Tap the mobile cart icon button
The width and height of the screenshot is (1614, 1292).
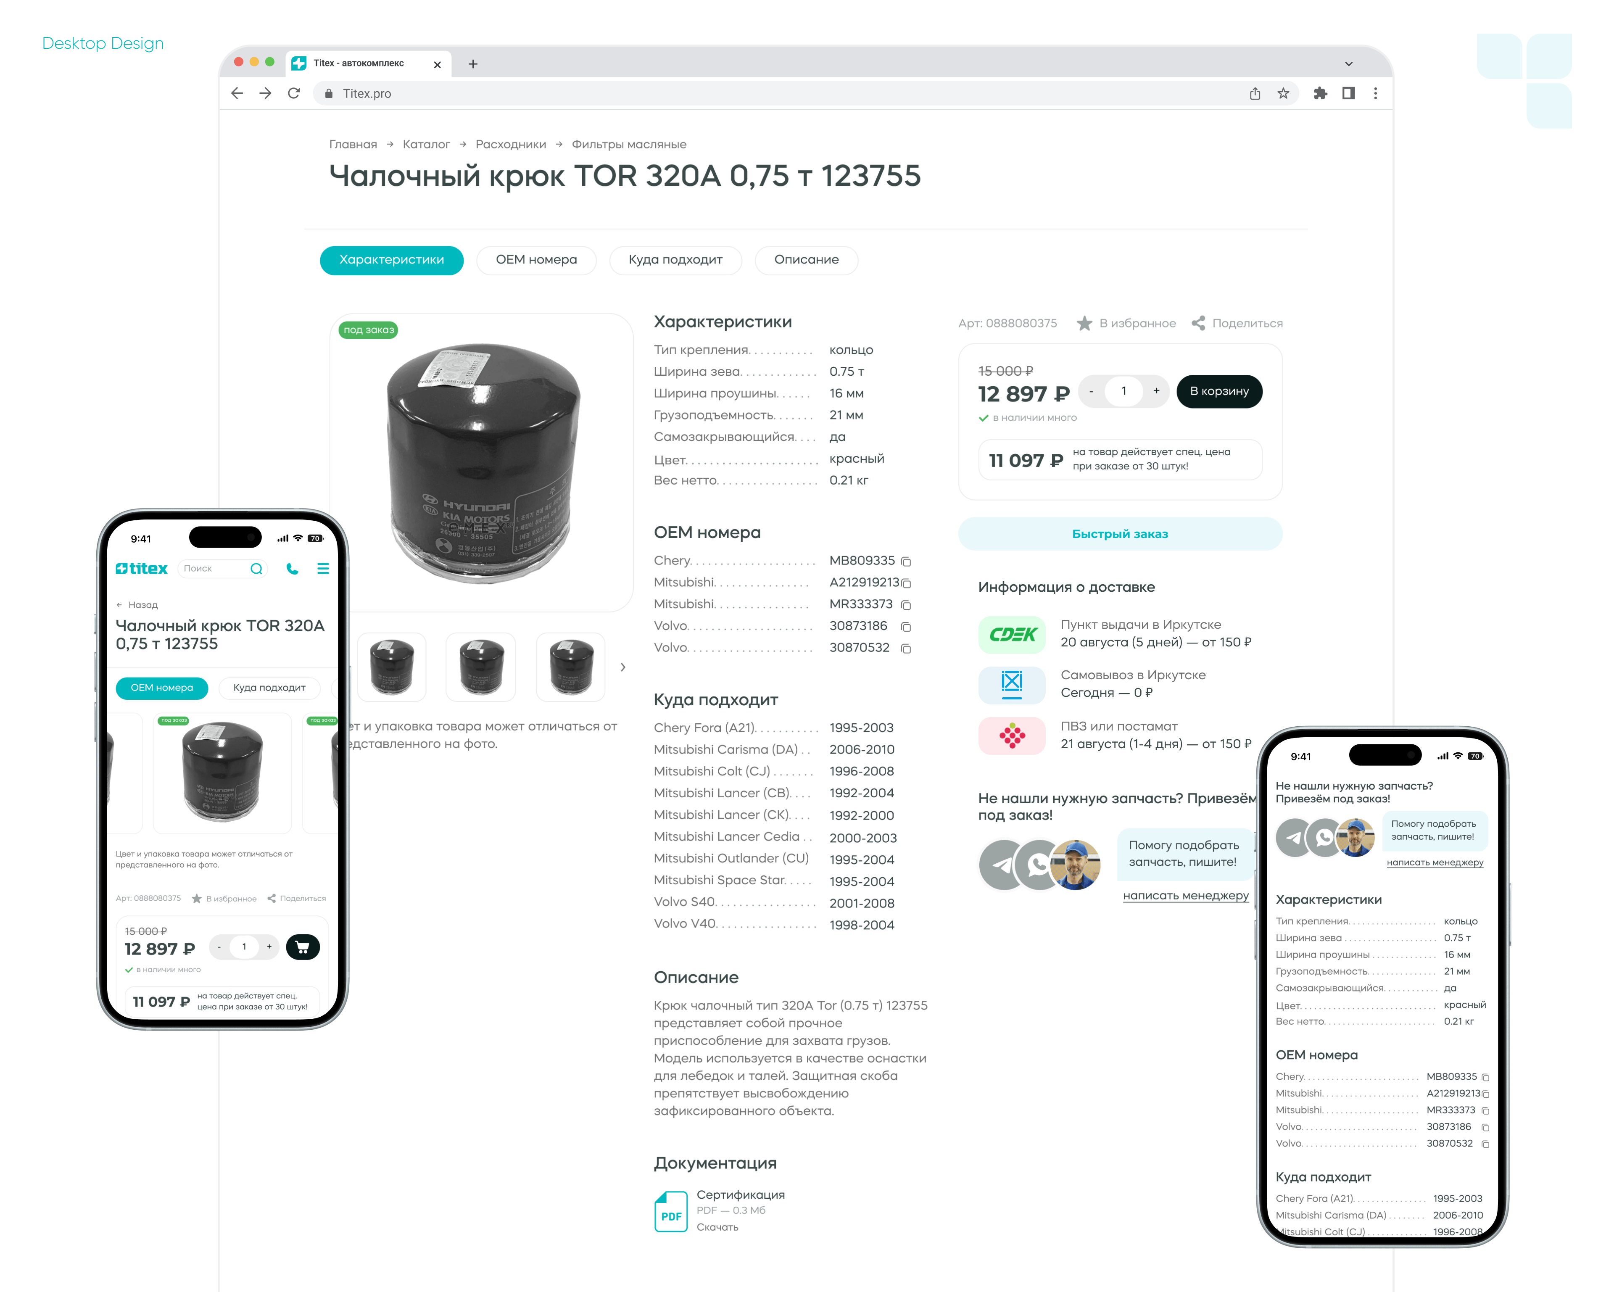coord(303,948)
